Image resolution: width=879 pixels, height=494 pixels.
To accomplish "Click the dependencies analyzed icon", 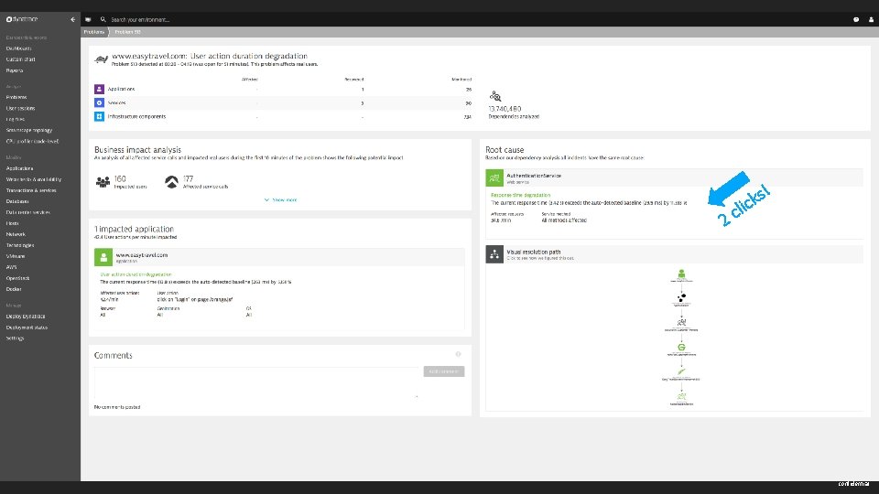I will click(x=495, y=96).
